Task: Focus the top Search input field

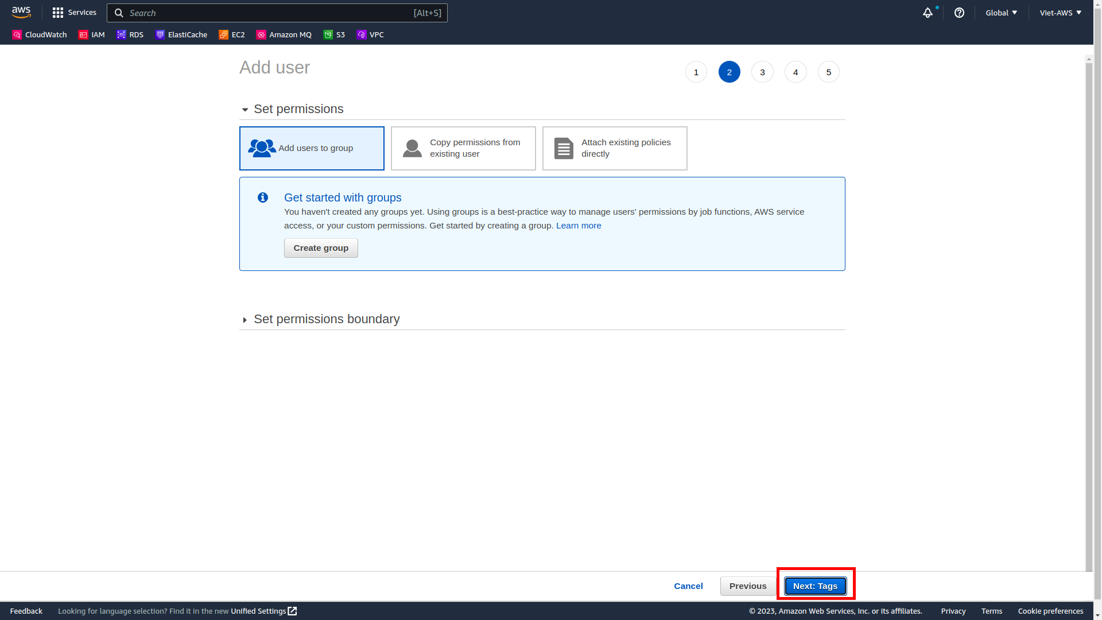Action: [277, 13]
